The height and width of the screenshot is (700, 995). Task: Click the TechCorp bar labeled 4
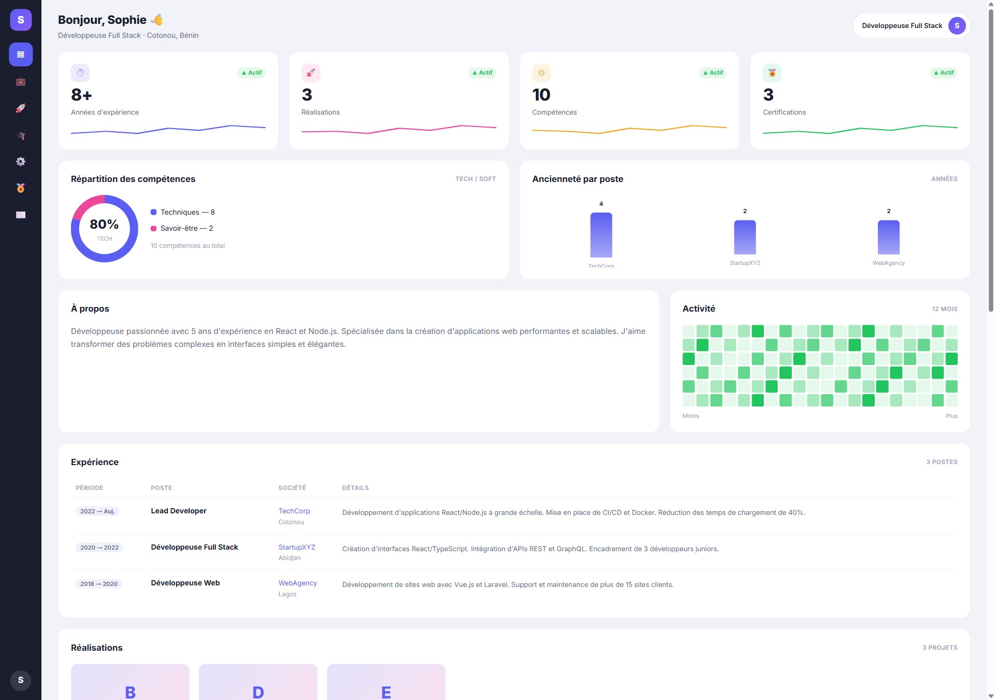[x=601, y=235]
